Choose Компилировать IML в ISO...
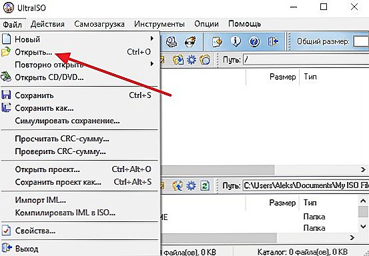 click(x=79, y=213)
